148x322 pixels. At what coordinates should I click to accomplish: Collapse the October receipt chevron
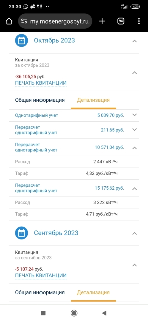click(135, 73)
